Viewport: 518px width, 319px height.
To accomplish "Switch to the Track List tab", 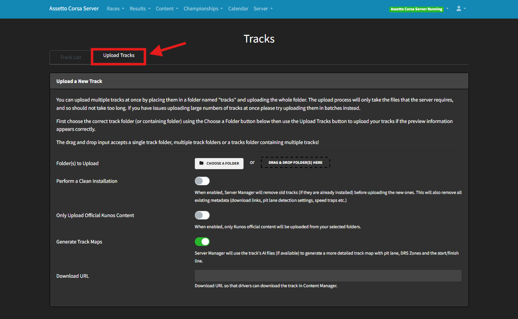I will (71, 57).
